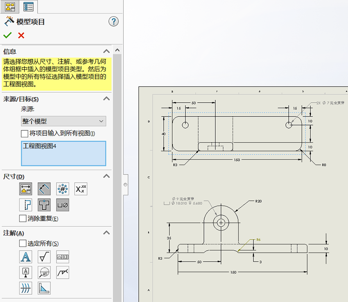Select 工程图视图4 in the view list
The width and height of the screenshot is (348, 302).
(63, 153)
